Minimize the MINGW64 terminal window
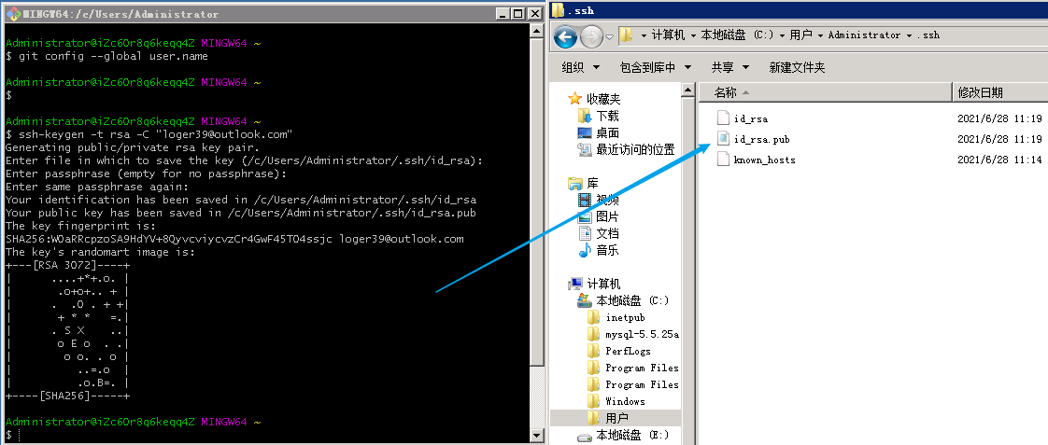Screen dimensions: 1048x445 (504, 13)
